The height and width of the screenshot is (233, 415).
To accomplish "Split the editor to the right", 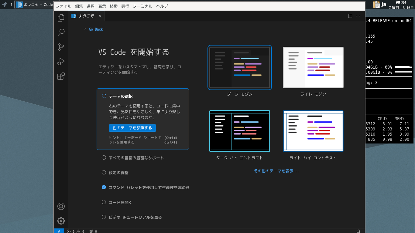I will 350,16.
